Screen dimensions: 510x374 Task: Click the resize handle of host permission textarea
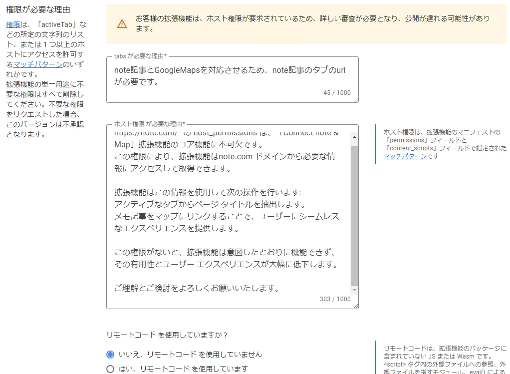tap(356, 306)
